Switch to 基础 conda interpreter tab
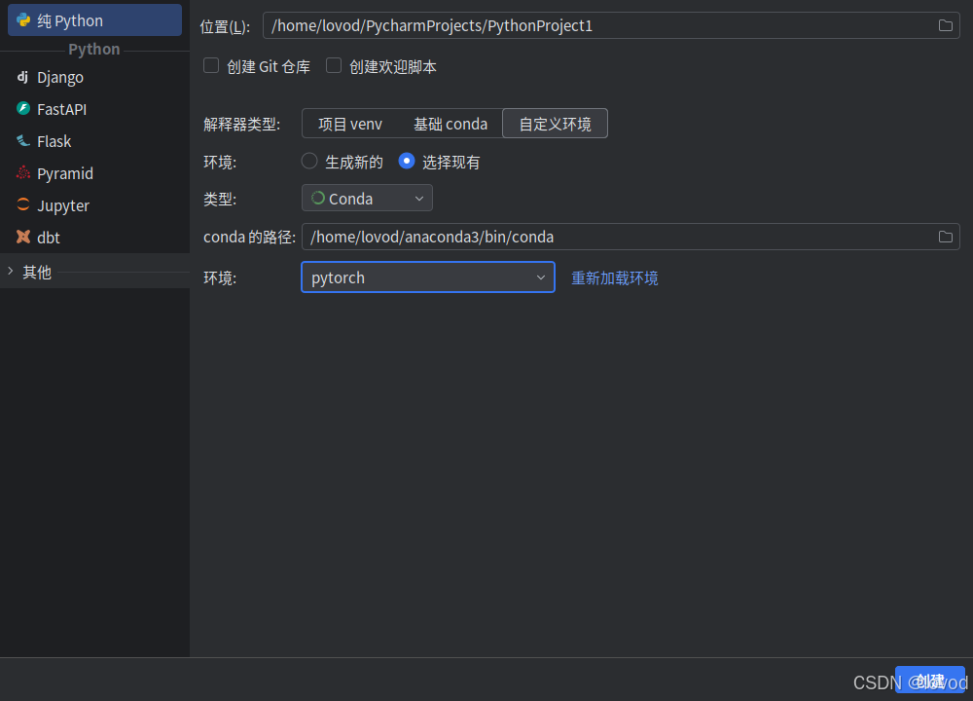Image resolution: width=973 pixels, height=701 pixels. tap(450, 124)
